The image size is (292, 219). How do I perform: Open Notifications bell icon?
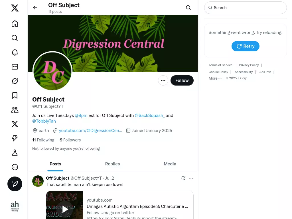click(15, 52)
